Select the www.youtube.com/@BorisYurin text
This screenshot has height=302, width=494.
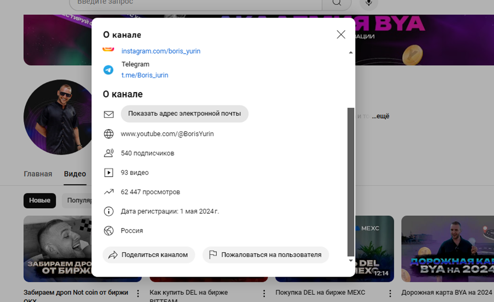[x=167, y=134]
